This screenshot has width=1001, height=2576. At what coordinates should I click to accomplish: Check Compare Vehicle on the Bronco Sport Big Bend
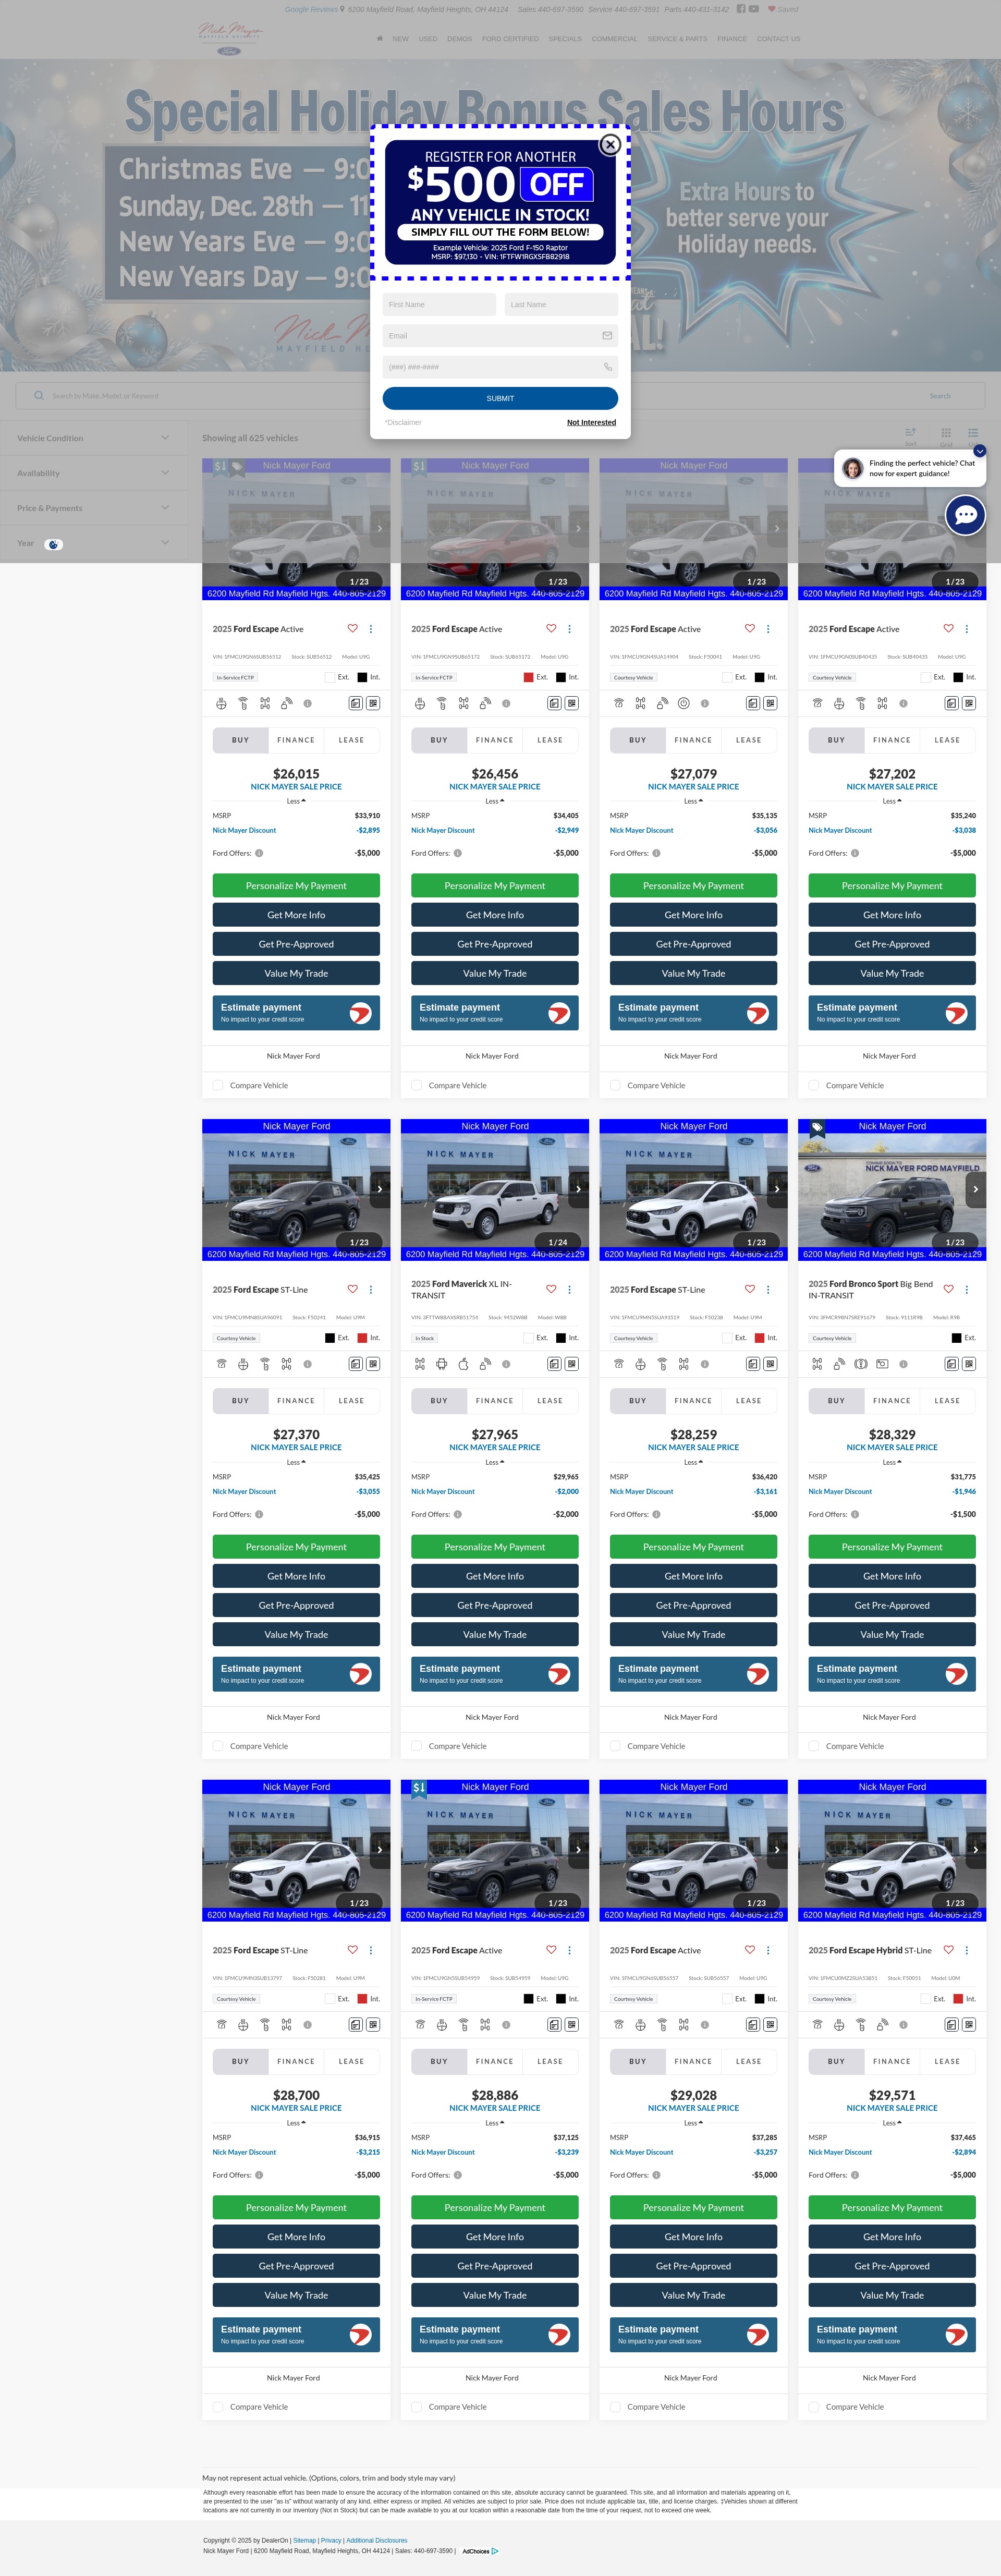pos(814,1746)
